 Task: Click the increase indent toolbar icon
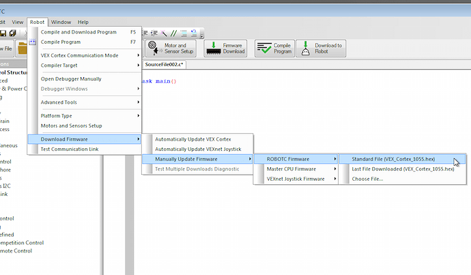pos(154,33)
